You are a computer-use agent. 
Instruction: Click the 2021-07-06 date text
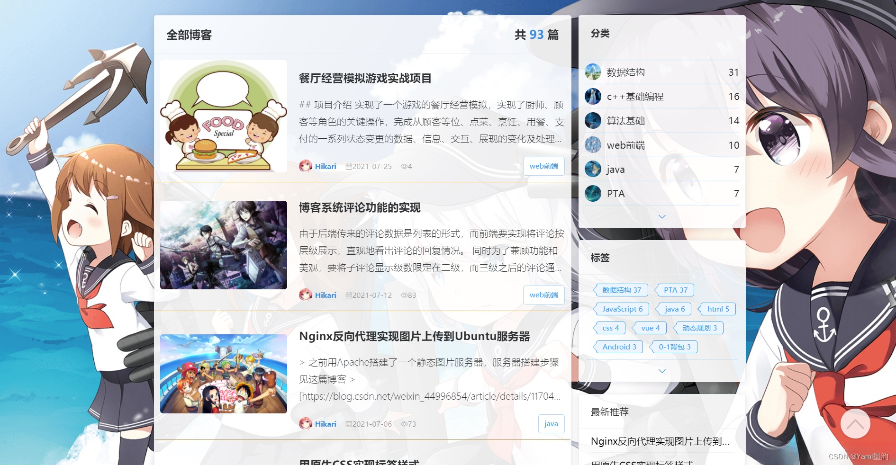(x=372, y=424)
